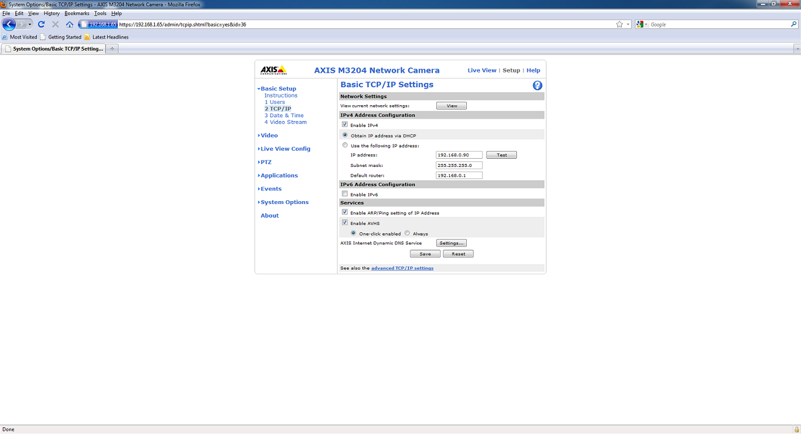Select Obtain IP address via DHCP
801x434 pixels.
point(345,135)
